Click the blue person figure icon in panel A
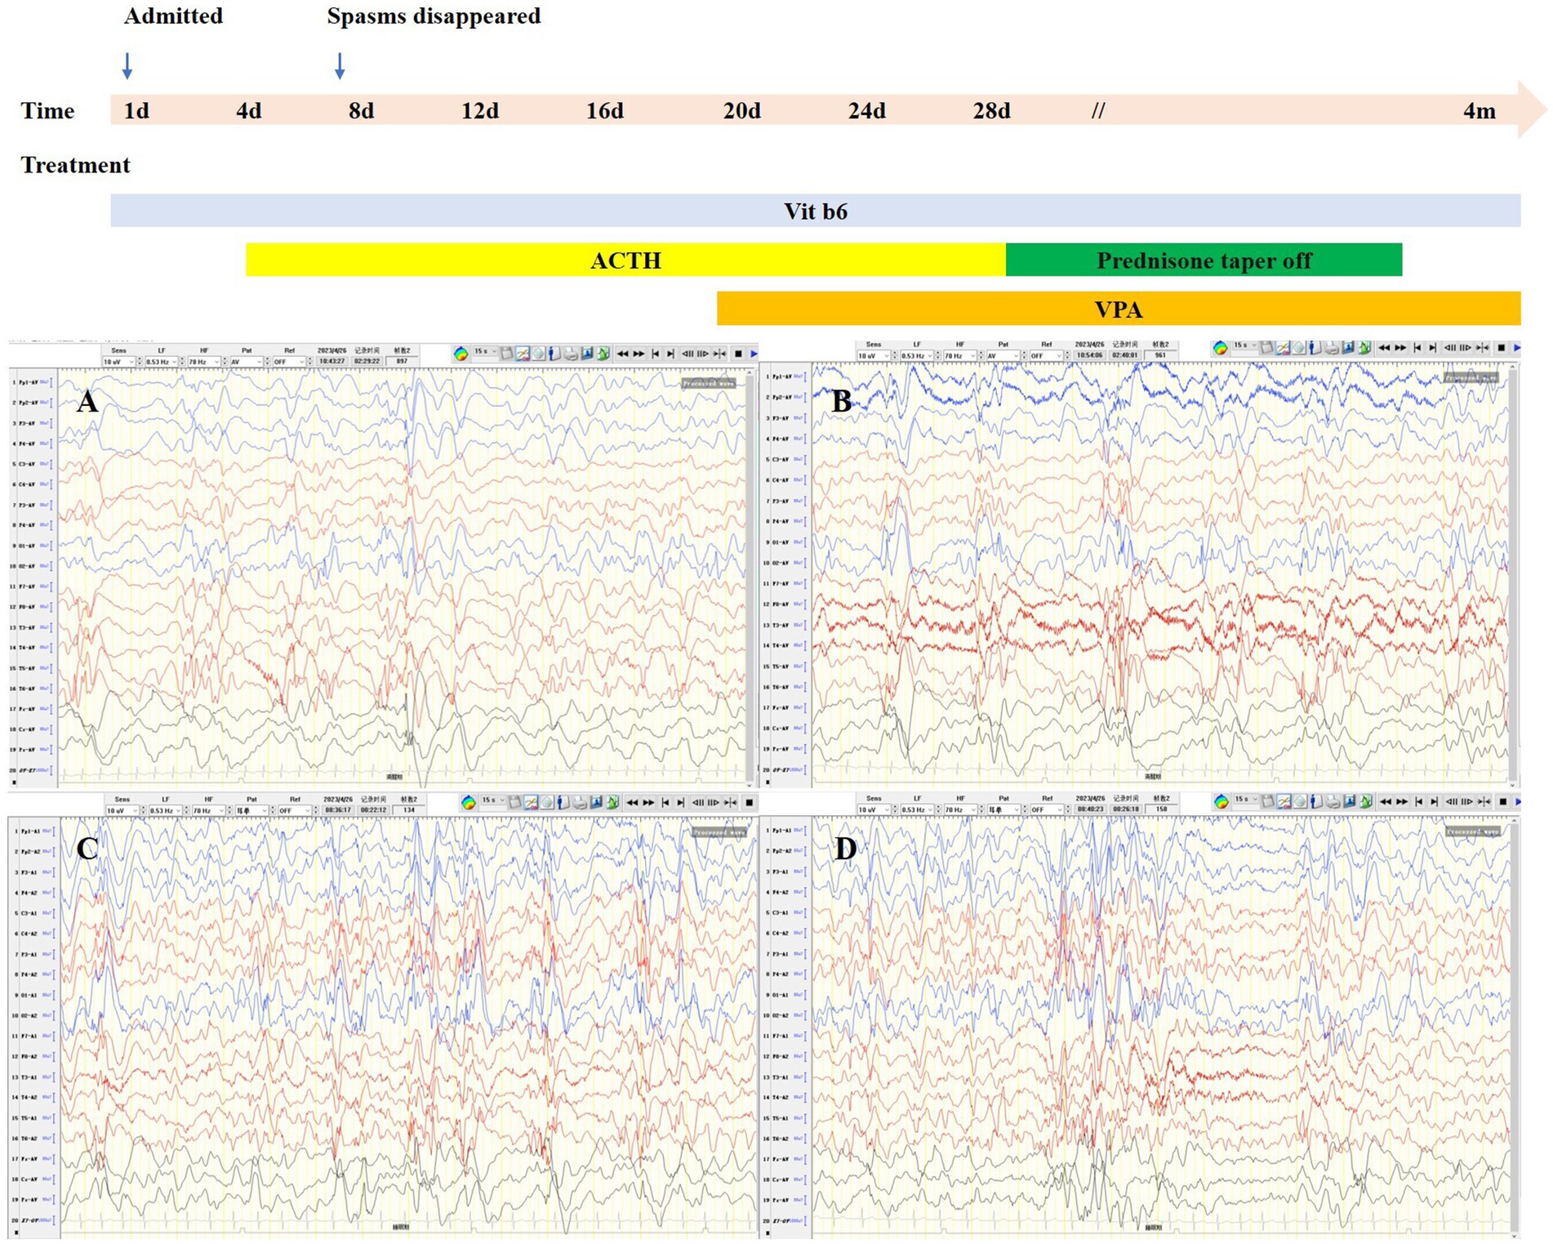This screenshot has width=1553, height=1244. (553, 354)
